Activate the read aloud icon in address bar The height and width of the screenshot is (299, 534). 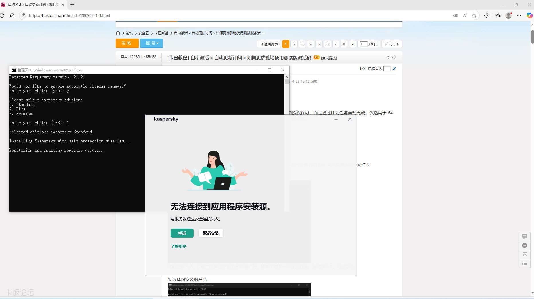click(465, 15)
